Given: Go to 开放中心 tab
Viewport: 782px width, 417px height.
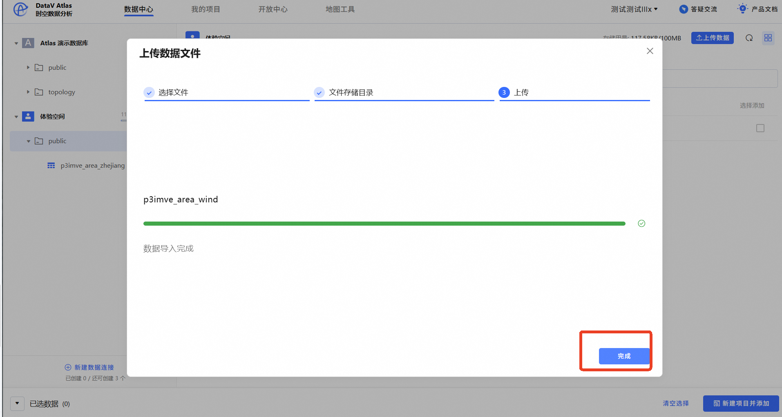Looking at the screenshot, I should click(273, 9).
